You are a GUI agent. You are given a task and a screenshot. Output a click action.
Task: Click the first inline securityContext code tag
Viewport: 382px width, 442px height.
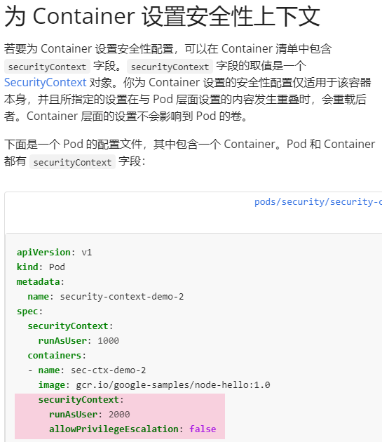(x=47, y=67)
